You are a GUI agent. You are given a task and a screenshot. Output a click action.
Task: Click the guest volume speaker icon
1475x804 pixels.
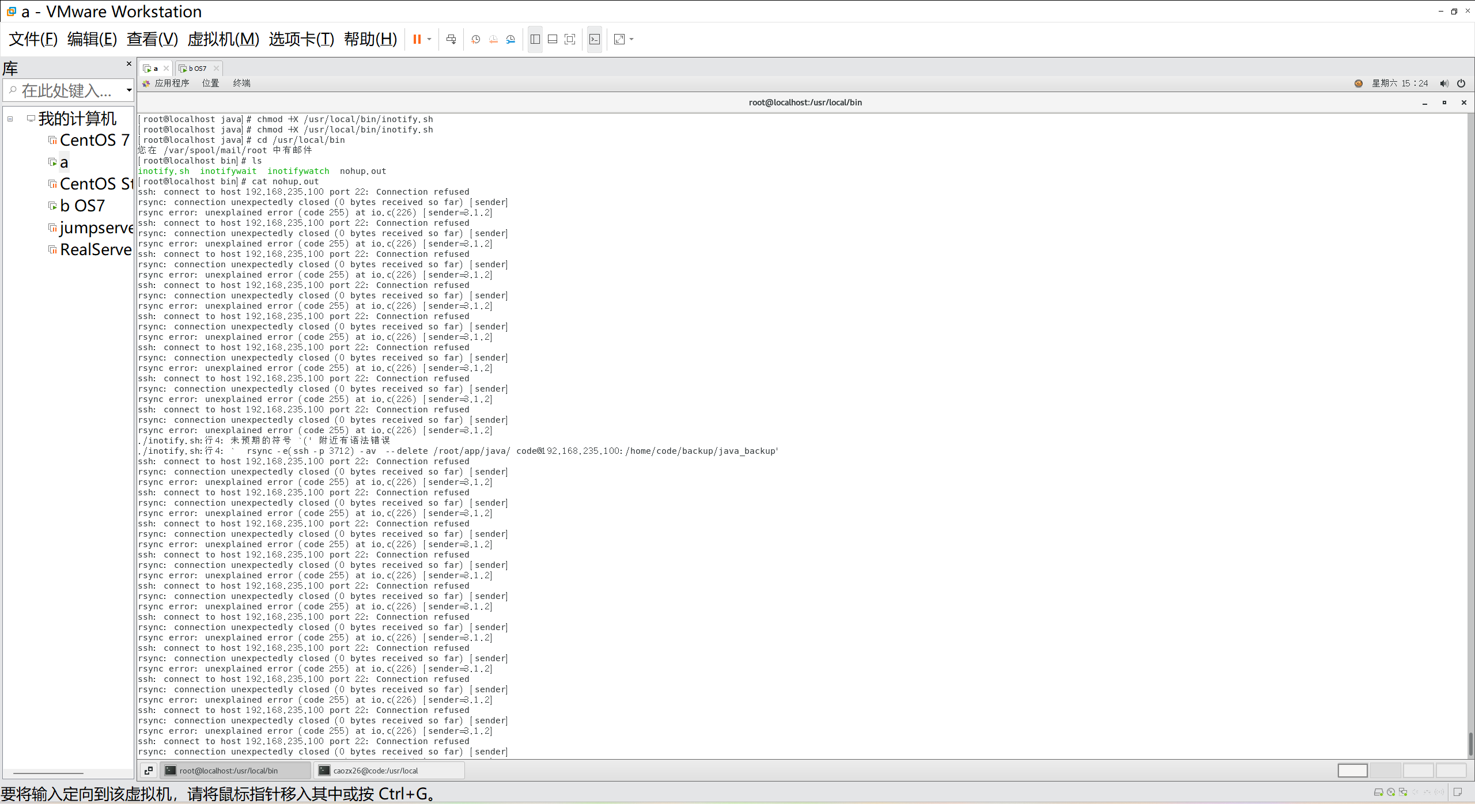coord(1443,84)
